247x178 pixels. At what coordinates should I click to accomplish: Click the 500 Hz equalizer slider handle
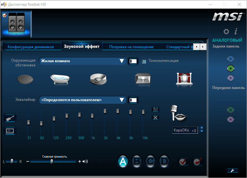pos(80,115)
